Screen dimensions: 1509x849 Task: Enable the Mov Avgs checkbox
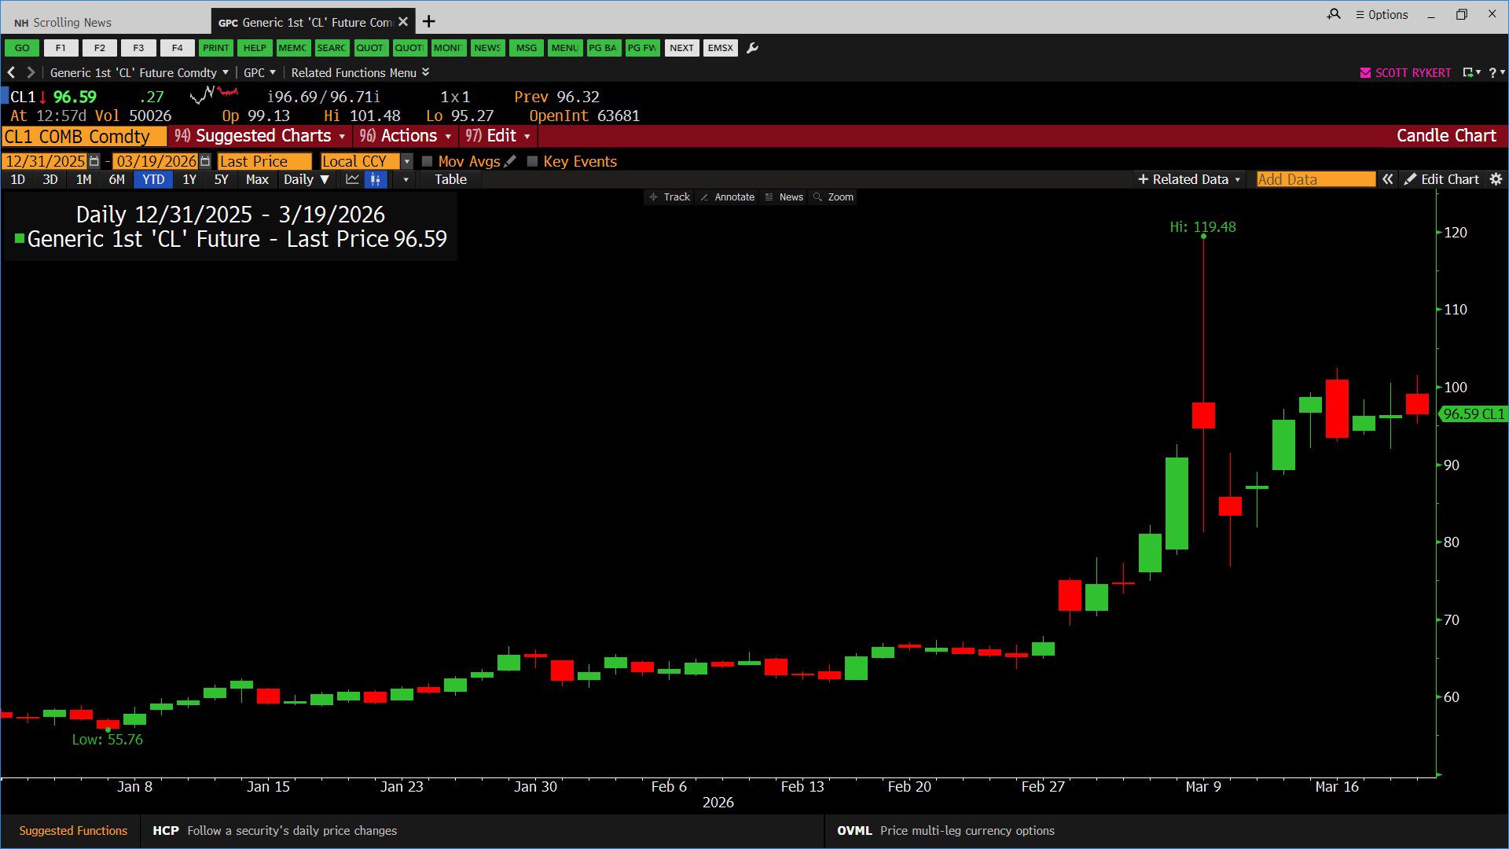428,161
